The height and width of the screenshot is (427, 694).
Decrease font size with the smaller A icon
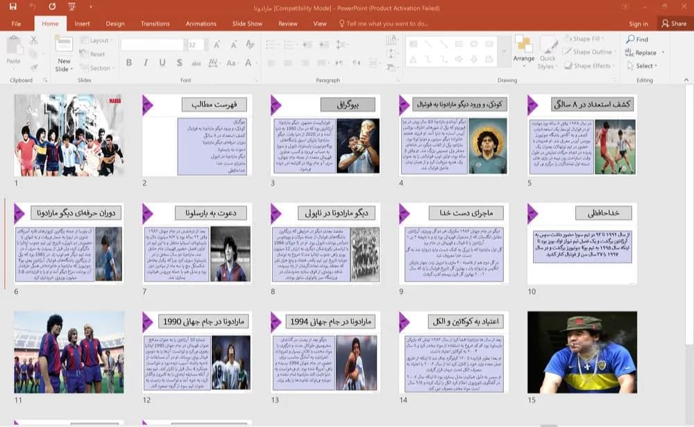tap(233, 44)
